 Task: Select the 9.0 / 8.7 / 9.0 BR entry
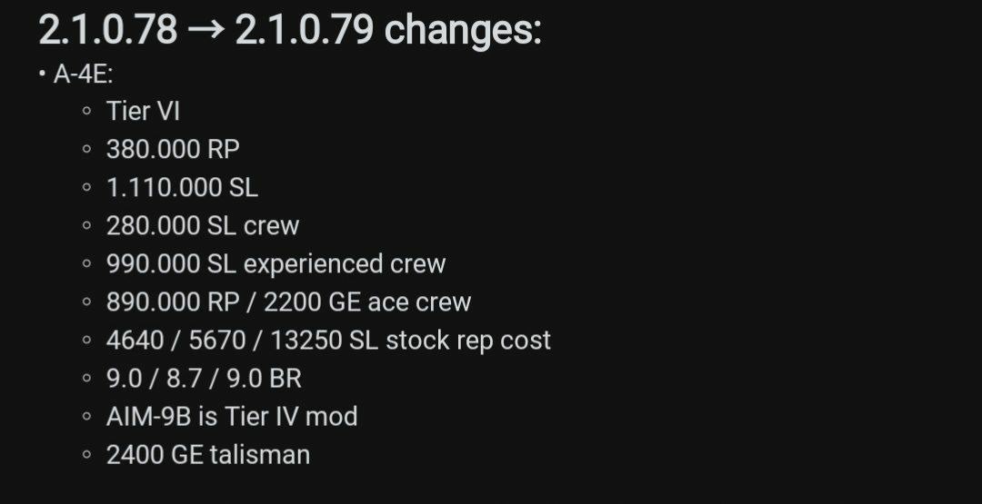[205, 379]
